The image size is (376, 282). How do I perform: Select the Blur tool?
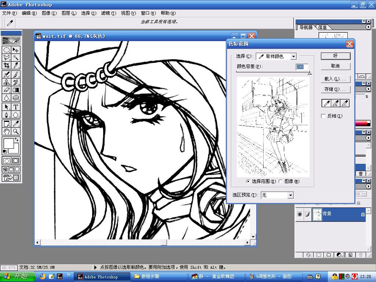point(7,98)
